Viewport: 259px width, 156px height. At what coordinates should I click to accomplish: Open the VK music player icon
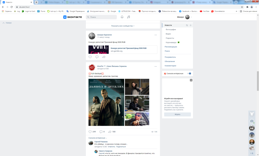point(128,17)
